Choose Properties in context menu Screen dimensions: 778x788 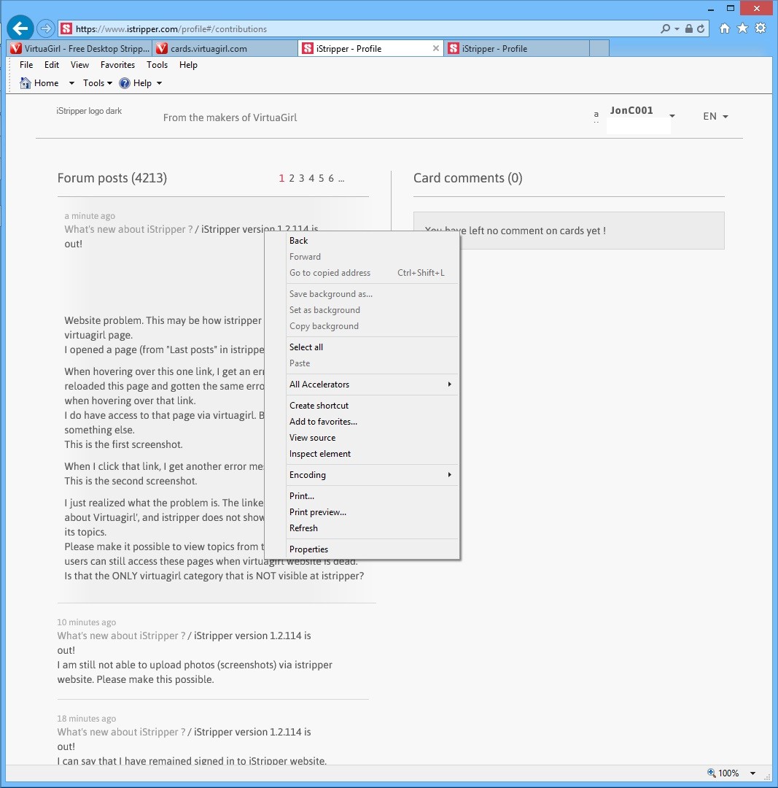pyautogui.click(x=372, y=549)
